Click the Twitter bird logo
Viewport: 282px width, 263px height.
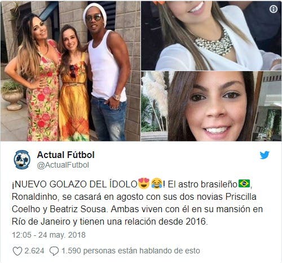coord(265,155)
